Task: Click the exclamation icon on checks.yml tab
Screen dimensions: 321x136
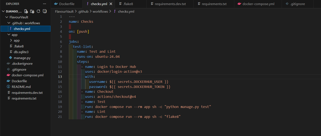Action: click(88, 4)
